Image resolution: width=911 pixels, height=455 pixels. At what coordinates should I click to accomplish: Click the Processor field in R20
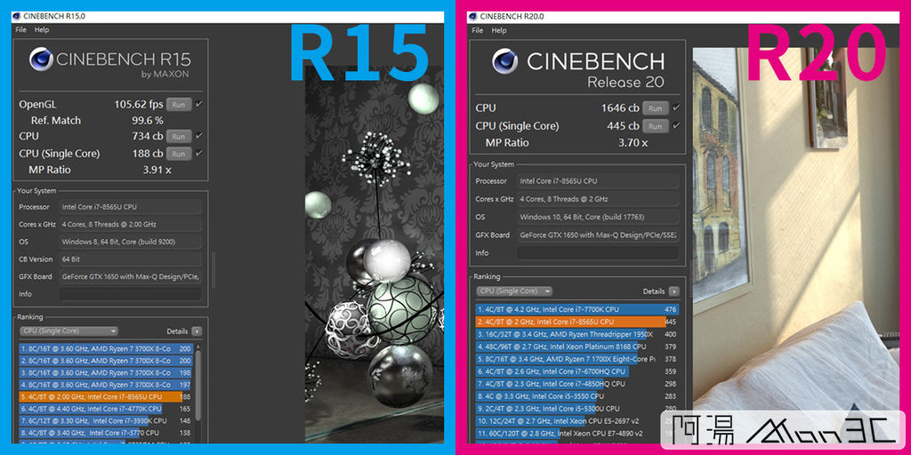coord(598,181)
